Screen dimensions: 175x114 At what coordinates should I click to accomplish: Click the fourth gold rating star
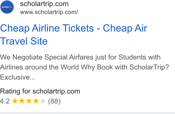[36, 101]
